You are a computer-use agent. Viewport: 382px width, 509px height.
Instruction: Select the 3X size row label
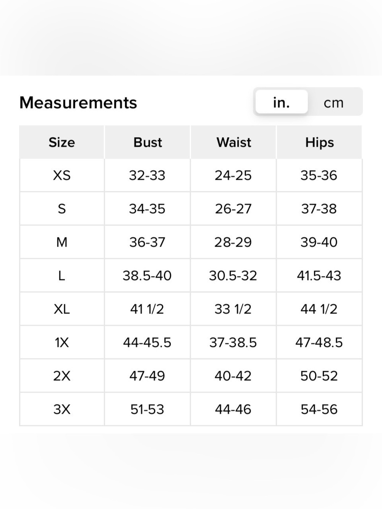point(62,409)
